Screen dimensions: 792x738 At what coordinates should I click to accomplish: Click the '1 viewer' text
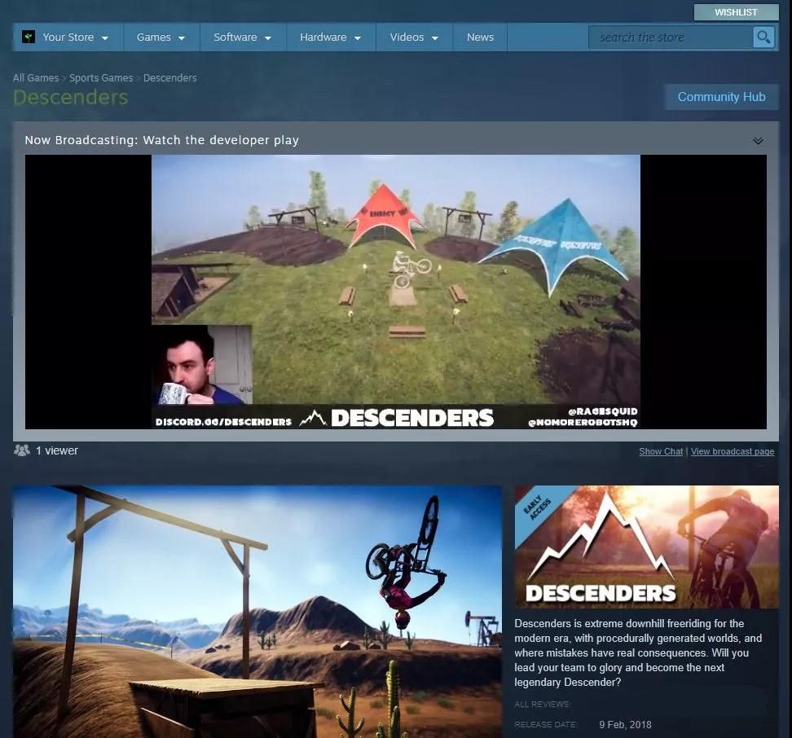(56, 450)
